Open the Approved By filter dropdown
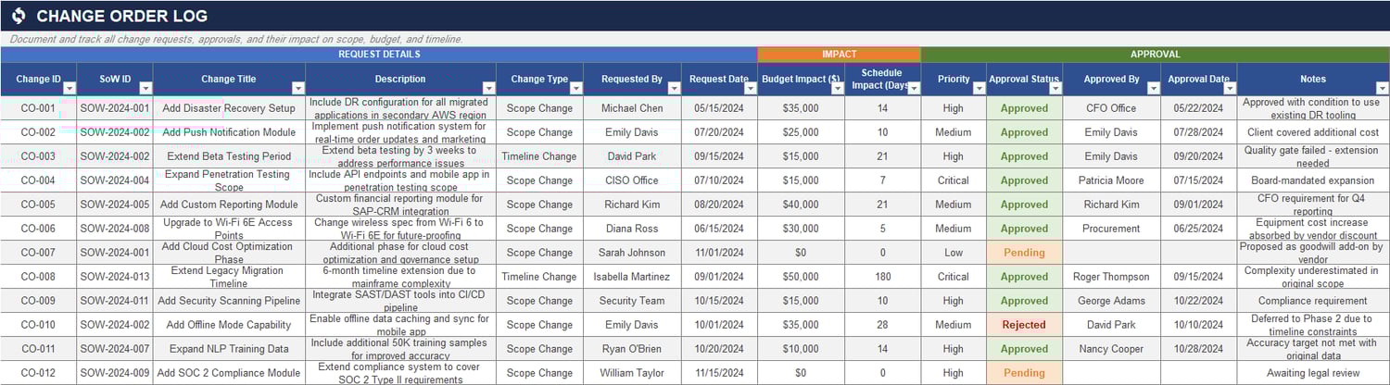The image size is (1390, 385). point(1153,88)
